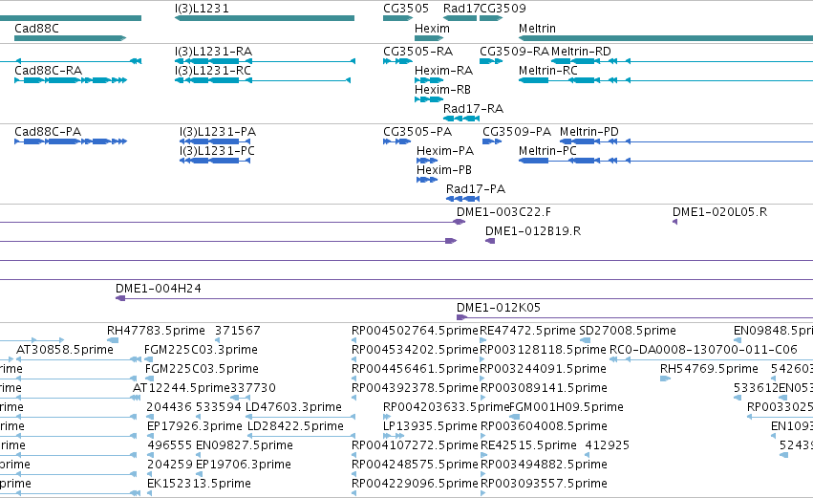Image resolution: width=813 pixels, height=498 pixels.
Task: Select EST LD28422.5prime
Action: click(295, 426)
